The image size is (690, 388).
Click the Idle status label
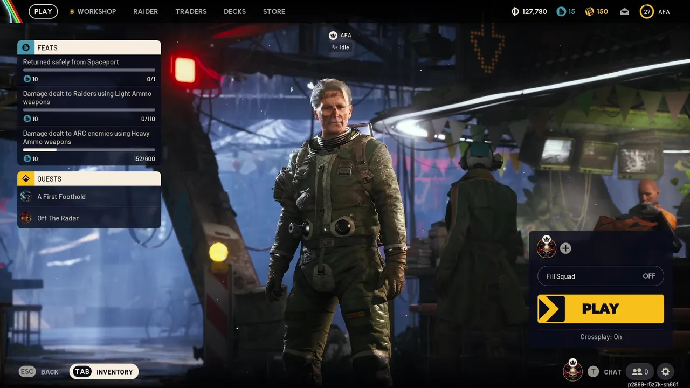click(x=340, y=47)
